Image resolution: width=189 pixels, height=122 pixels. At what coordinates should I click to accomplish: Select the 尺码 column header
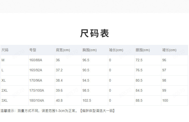[x=5, y=50]
